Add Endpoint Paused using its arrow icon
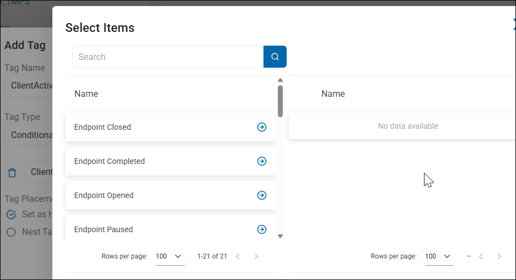 [262, 229]
